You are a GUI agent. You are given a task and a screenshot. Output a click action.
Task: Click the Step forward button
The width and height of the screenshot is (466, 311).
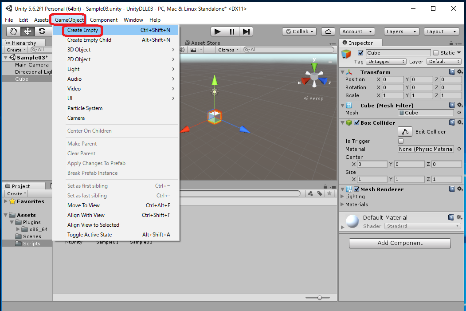247,31
